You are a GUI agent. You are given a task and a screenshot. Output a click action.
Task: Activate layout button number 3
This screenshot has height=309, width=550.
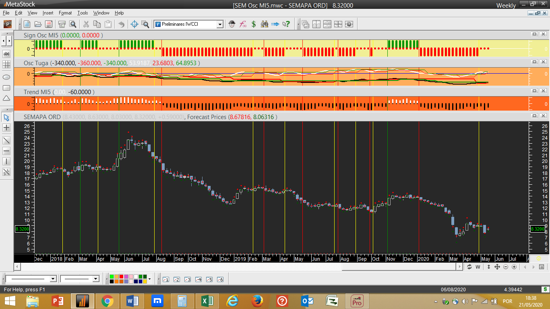(x=187, y=279)
